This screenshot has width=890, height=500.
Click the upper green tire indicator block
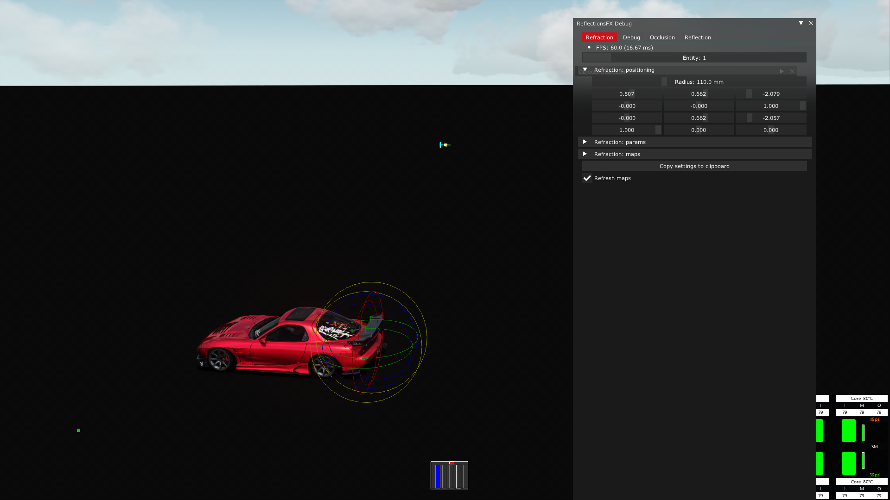pos(849,430)
